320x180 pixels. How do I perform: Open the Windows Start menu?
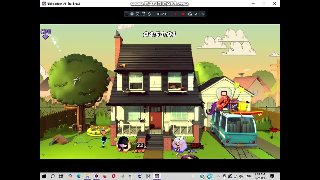coord(44,176)
